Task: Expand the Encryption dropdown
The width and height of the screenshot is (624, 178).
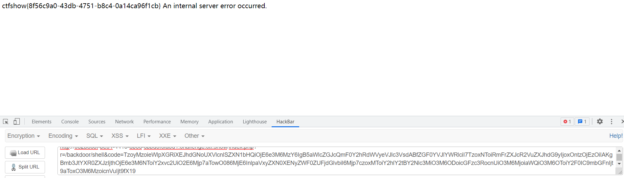Action: click(x=24, y=136)
